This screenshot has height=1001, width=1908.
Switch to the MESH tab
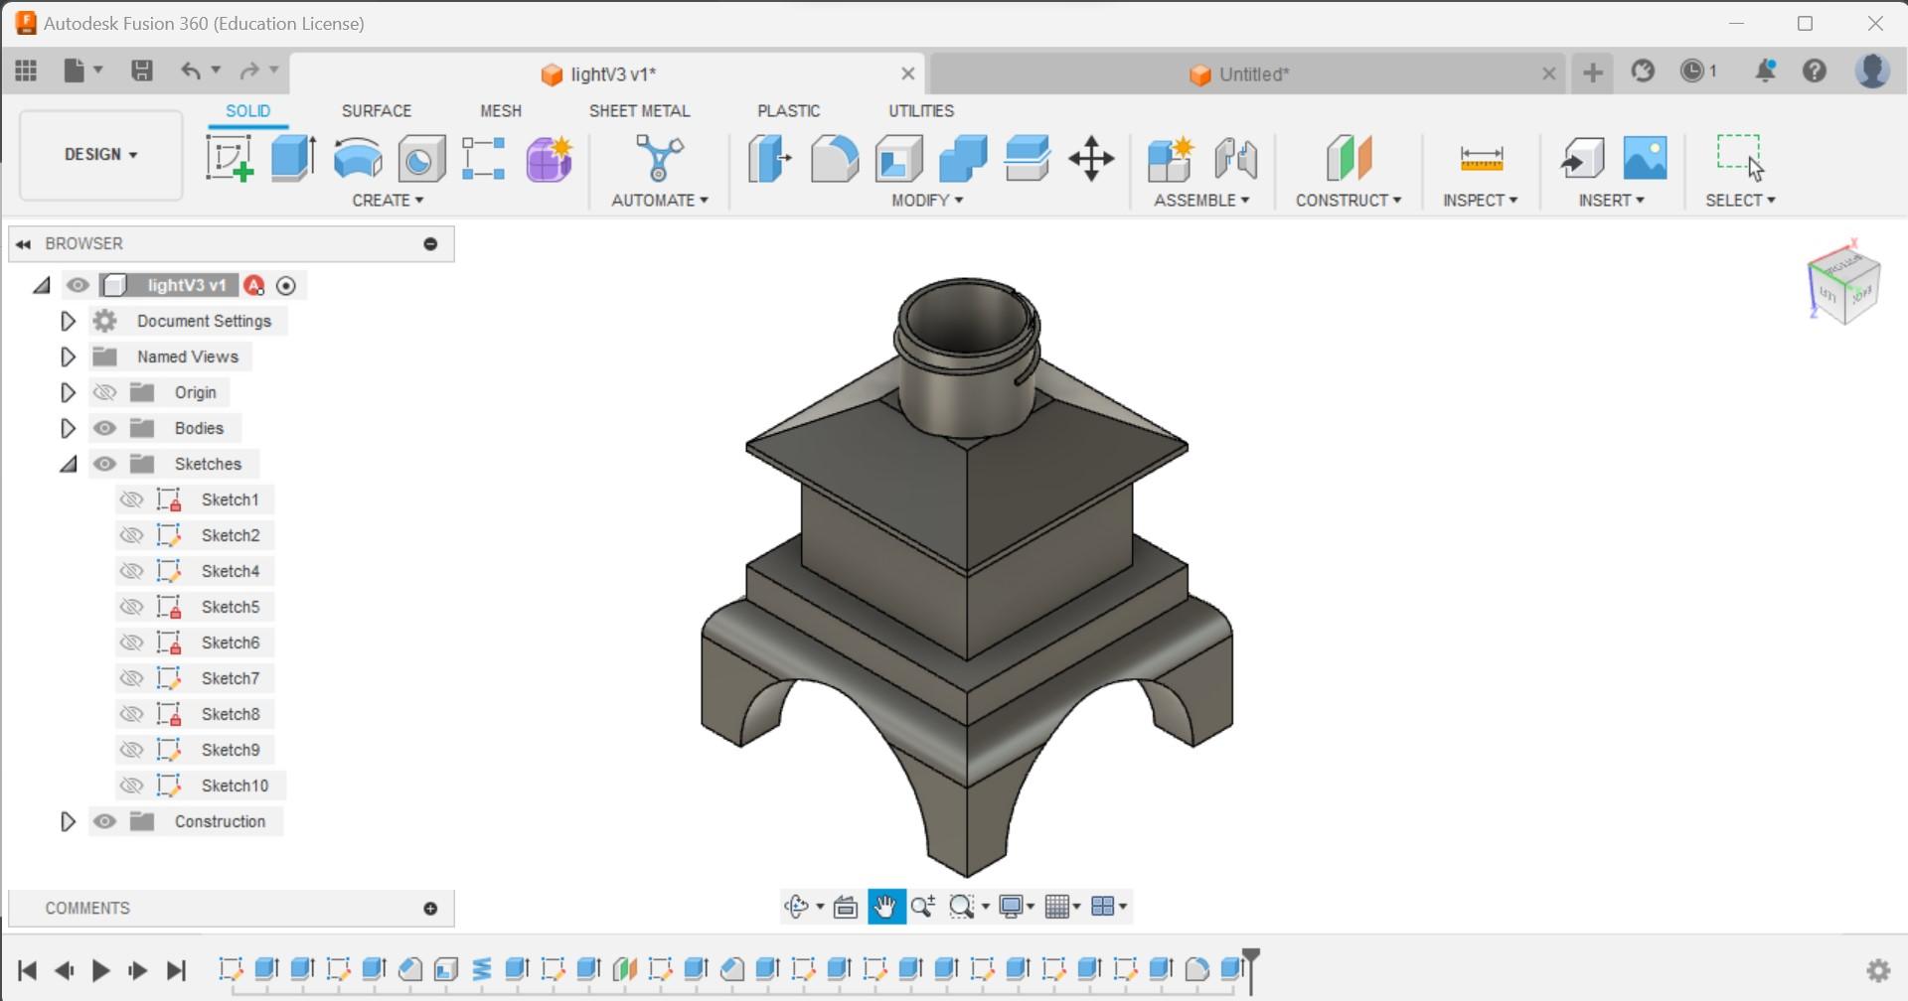point(501,111)
